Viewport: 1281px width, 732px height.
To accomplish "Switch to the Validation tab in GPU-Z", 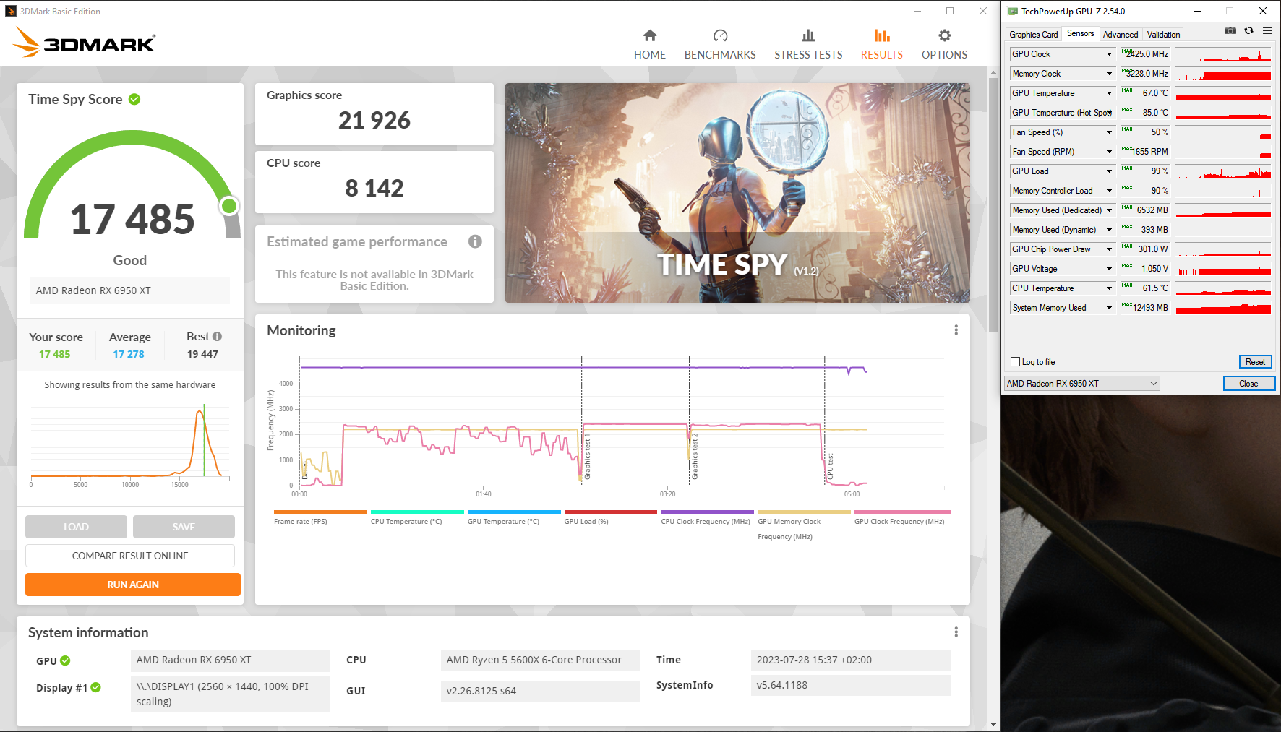I will click(1163, 34).
